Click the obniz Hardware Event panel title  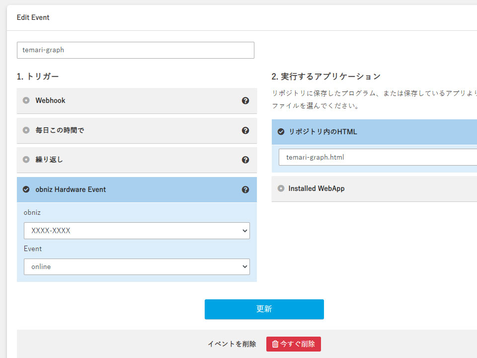click(71, 189)
